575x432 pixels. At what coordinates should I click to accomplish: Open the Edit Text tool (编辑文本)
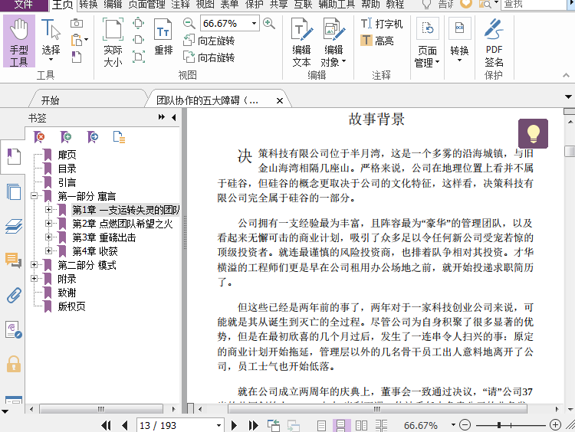click(x=302, y=42)
